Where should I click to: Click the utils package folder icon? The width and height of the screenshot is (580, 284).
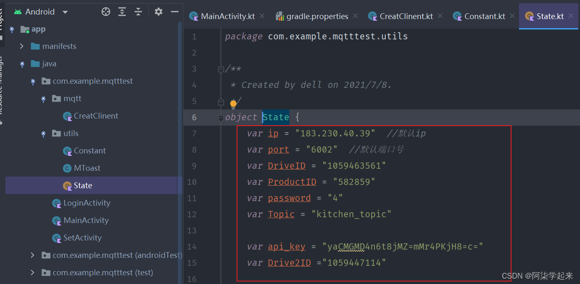click(56, 134)
